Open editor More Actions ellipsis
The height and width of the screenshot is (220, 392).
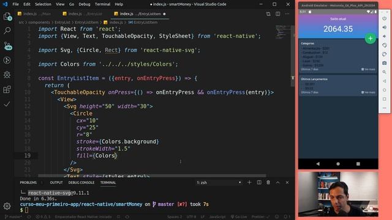click(287, 14)
